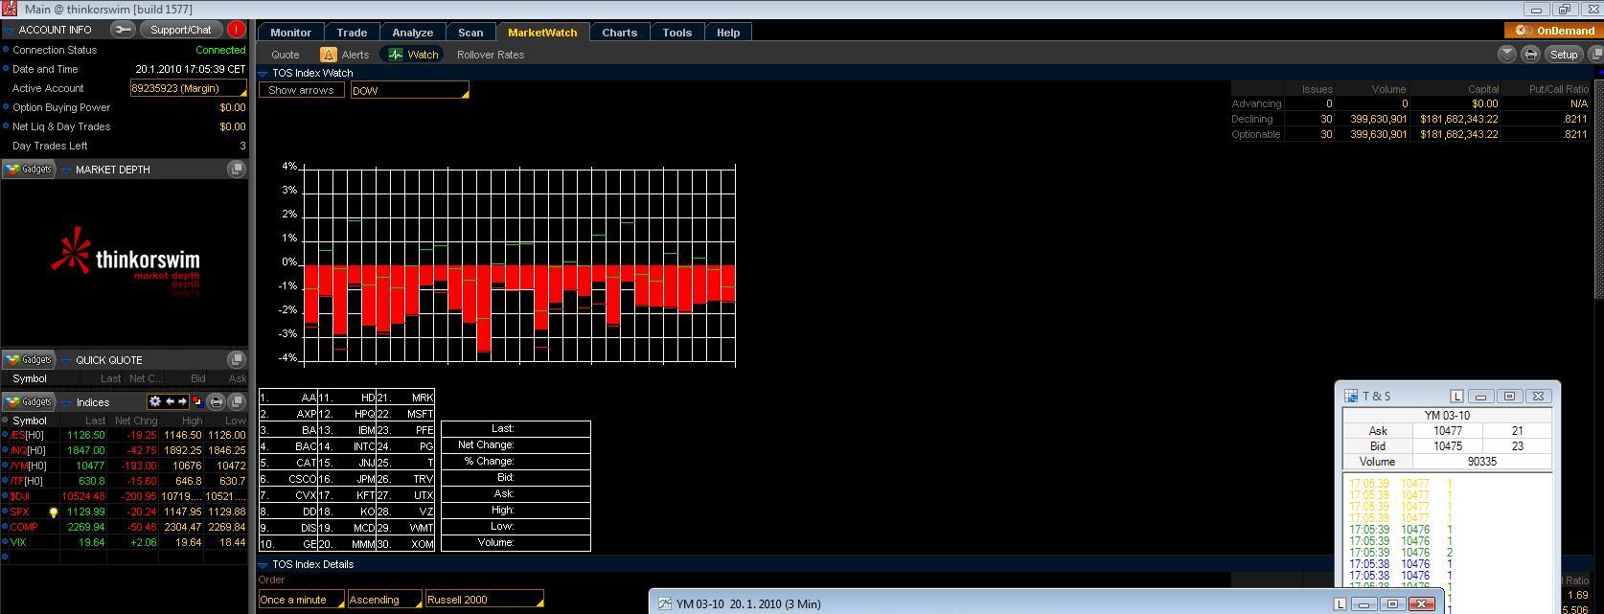1604x614 pixels.
Task: Click the print icon beside Setup
Action: [1530, 55]
